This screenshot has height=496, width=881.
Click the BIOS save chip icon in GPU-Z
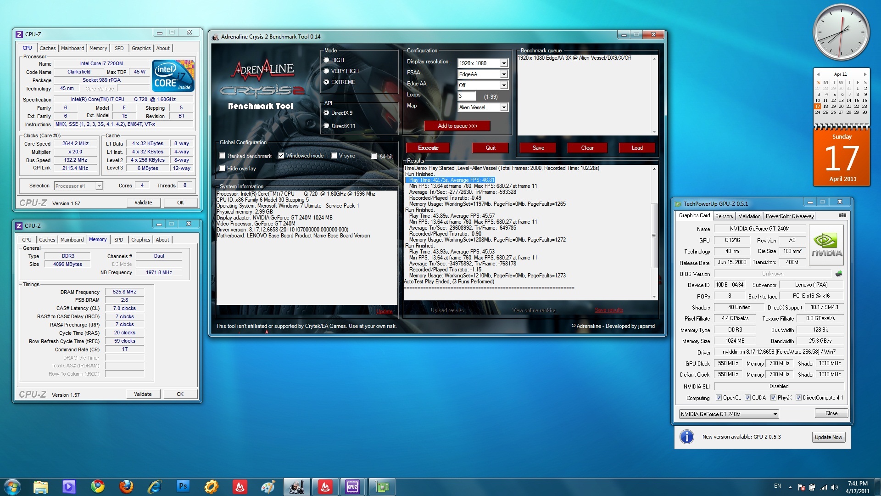tap(839, 274)
